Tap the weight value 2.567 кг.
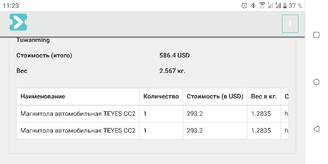The image size is (328, 164). coord(172,71)
